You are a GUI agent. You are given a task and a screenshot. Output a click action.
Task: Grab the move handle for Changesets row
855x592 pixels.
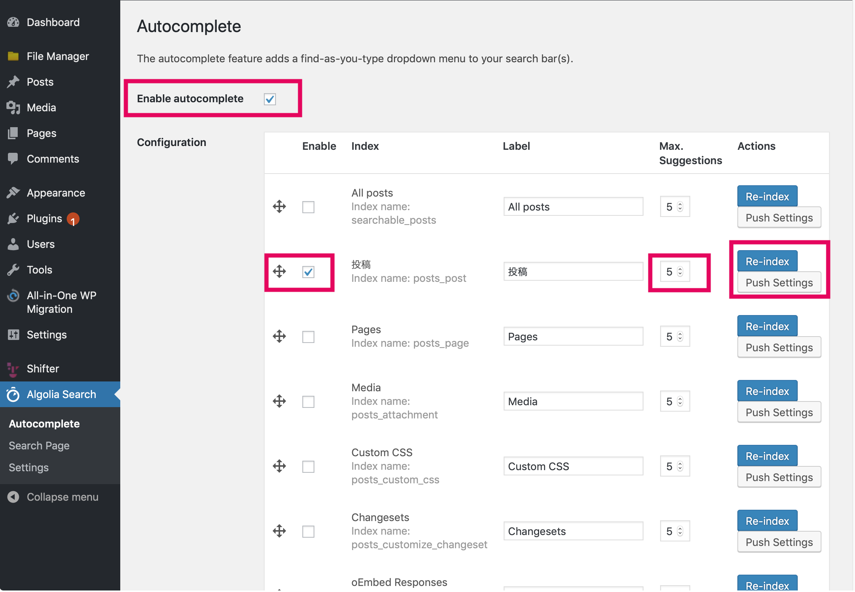(x=279, y=531)
